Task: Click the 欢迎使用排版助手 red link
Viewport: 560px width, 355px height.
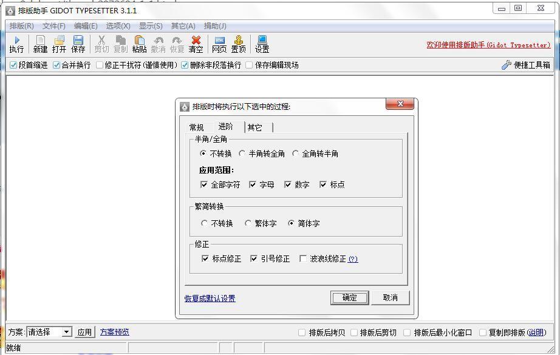Action: [x=488, y=45]
